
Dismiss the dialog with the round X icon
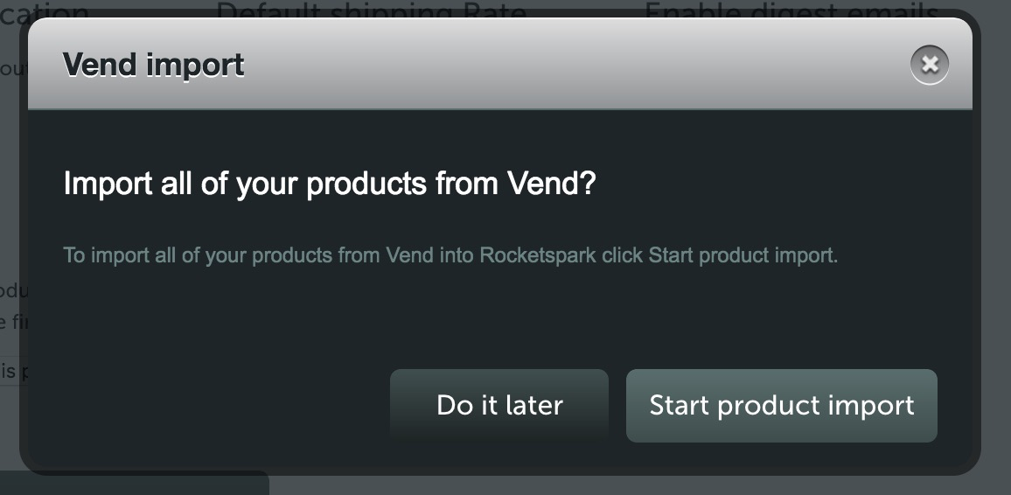click(x=929, y=65)
